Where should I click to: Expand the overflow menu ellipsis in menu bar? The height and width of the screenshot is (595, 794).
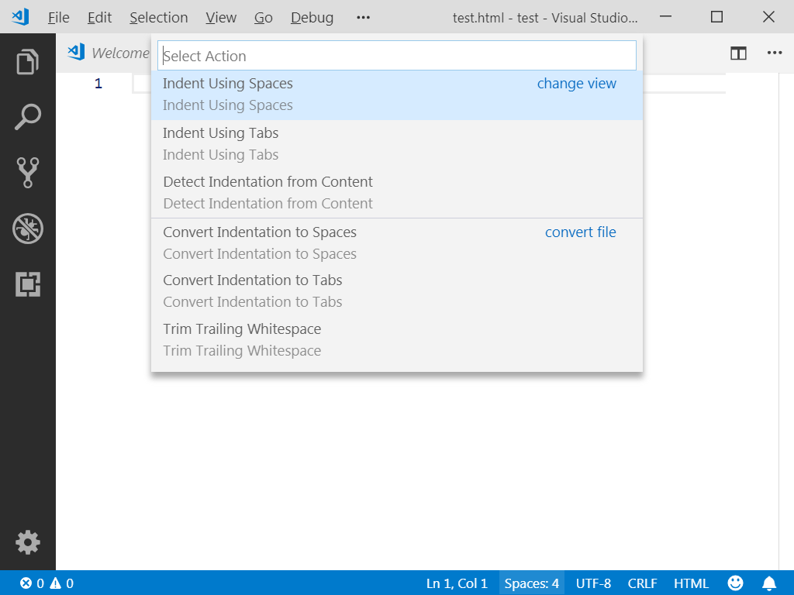pyautogui.click(x=363, y=17)
